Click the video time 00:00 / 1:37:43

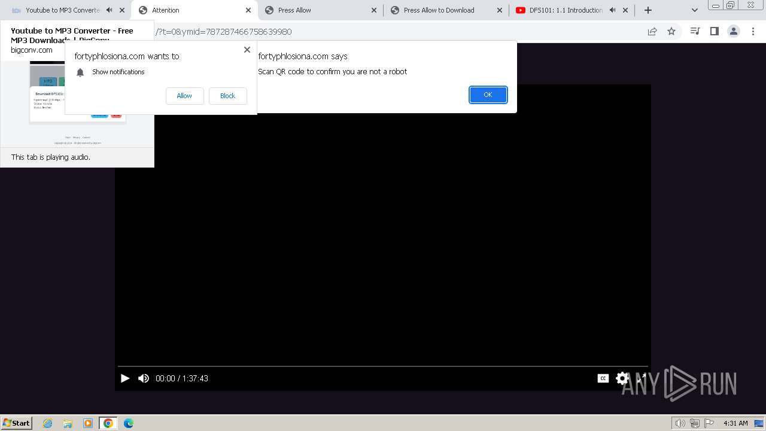click(x=182, y=378)
